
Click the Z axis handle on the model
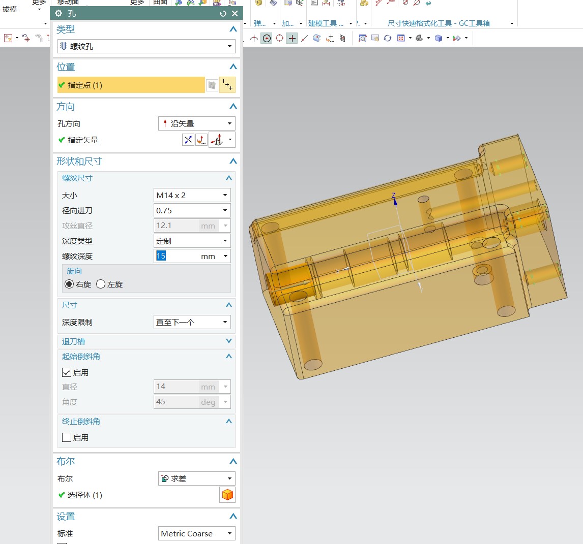(395, 201)
